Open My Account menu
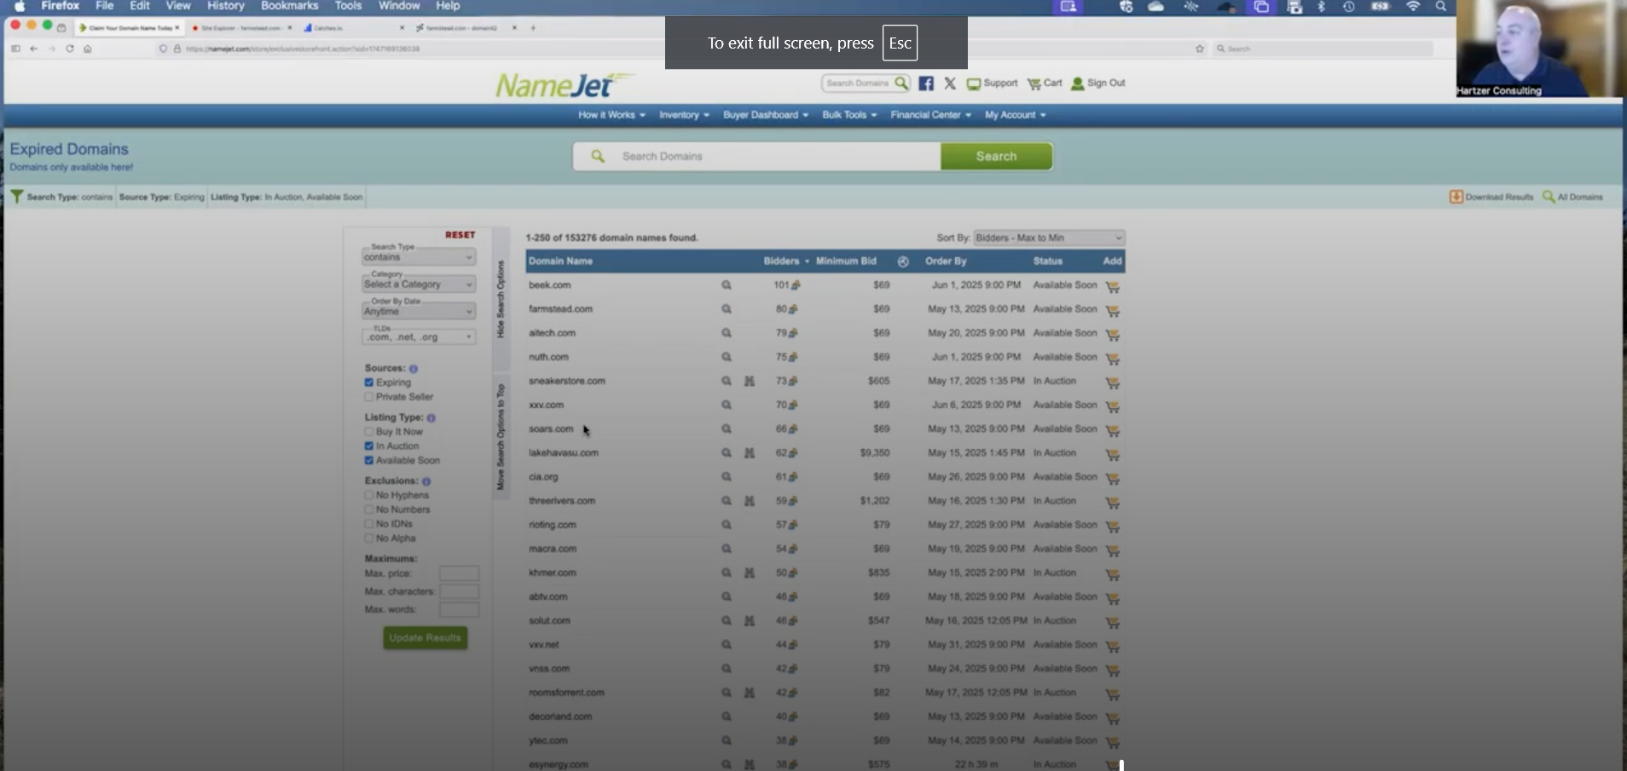This screenshot has width=1627, height=771. click(x=1016, y=115)
